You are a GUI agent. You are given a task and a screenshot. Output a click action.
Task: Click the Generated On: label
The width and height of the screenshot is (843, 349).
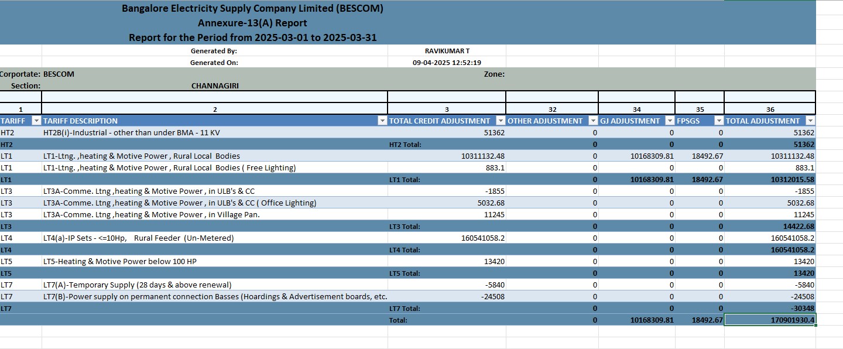[x=214, y=63]
